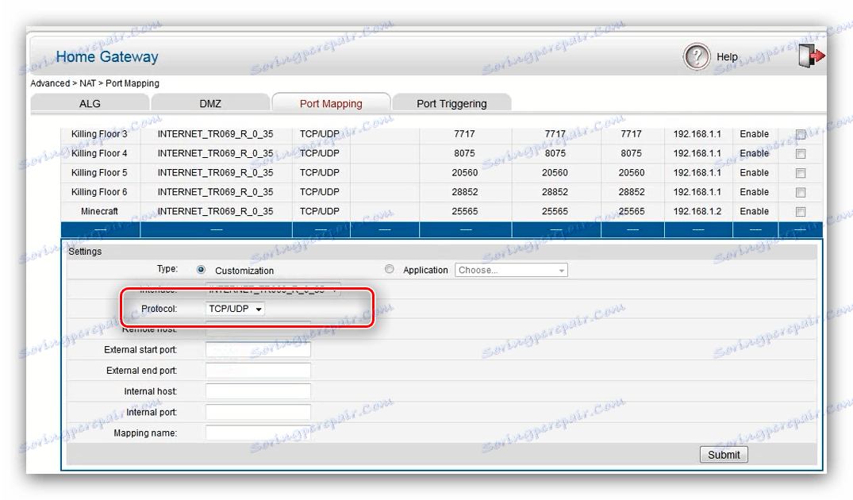853x500 pixels.
Task: Click the Submit button
Action: coord(724,455)
